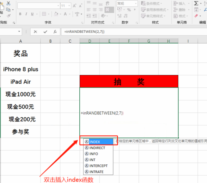Open the font color dropdown arrow

click(x=70, y=14)
